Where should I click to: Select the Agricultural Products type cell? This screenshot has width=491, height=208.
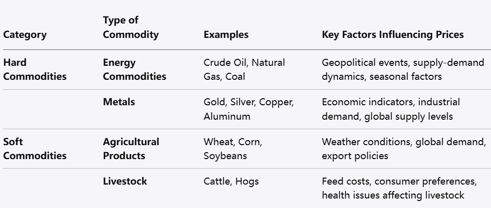[x=131, y=149]
